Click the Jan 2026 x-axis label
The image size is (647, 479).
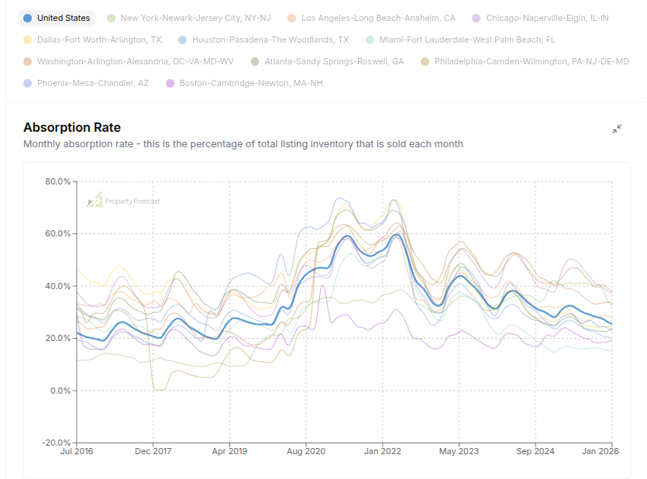click(601, 451)
